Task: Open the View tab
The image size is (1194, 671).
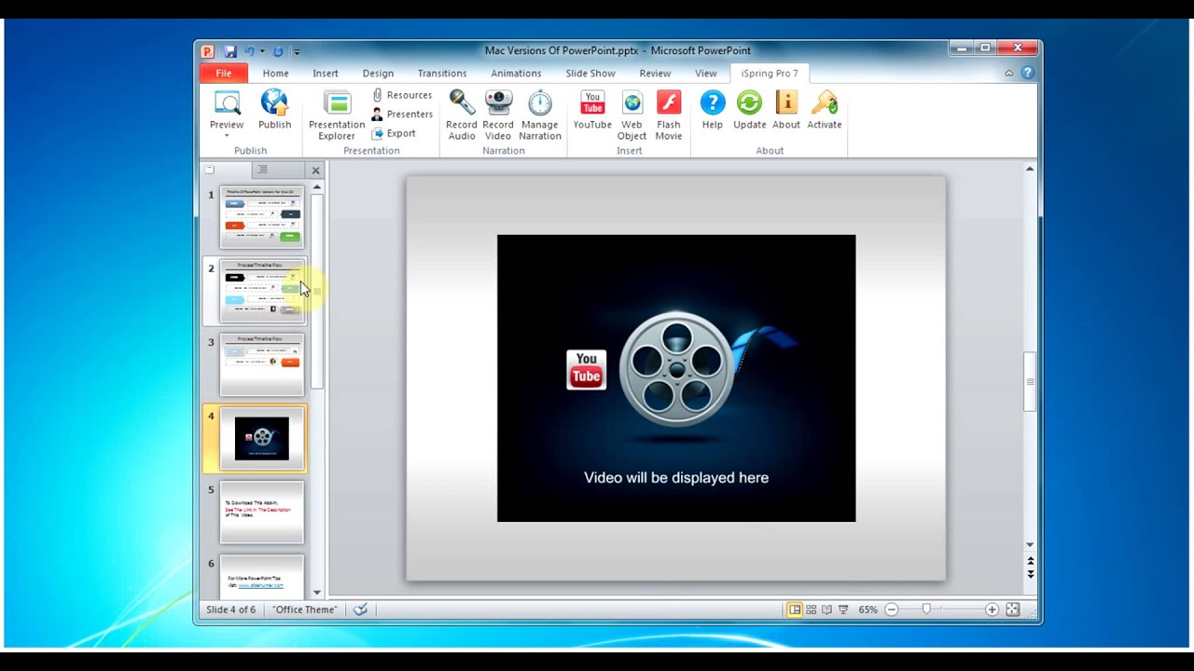Action: 706,73
